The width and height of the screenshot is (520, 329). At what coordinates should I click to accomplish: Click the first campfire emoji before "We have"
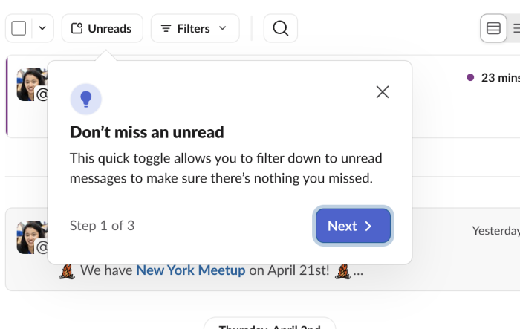click(68, 270)
